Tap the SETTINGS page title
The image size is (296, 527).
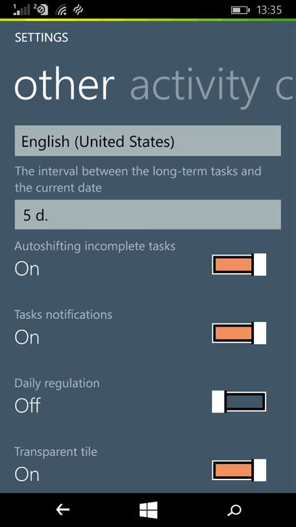click(x=42, y=37)
